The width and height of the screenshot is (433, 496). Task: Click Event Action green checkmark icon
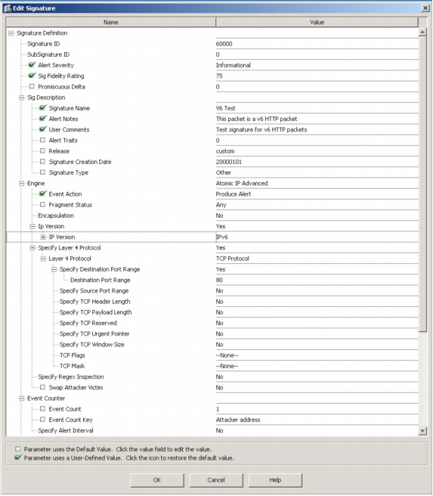42,194
